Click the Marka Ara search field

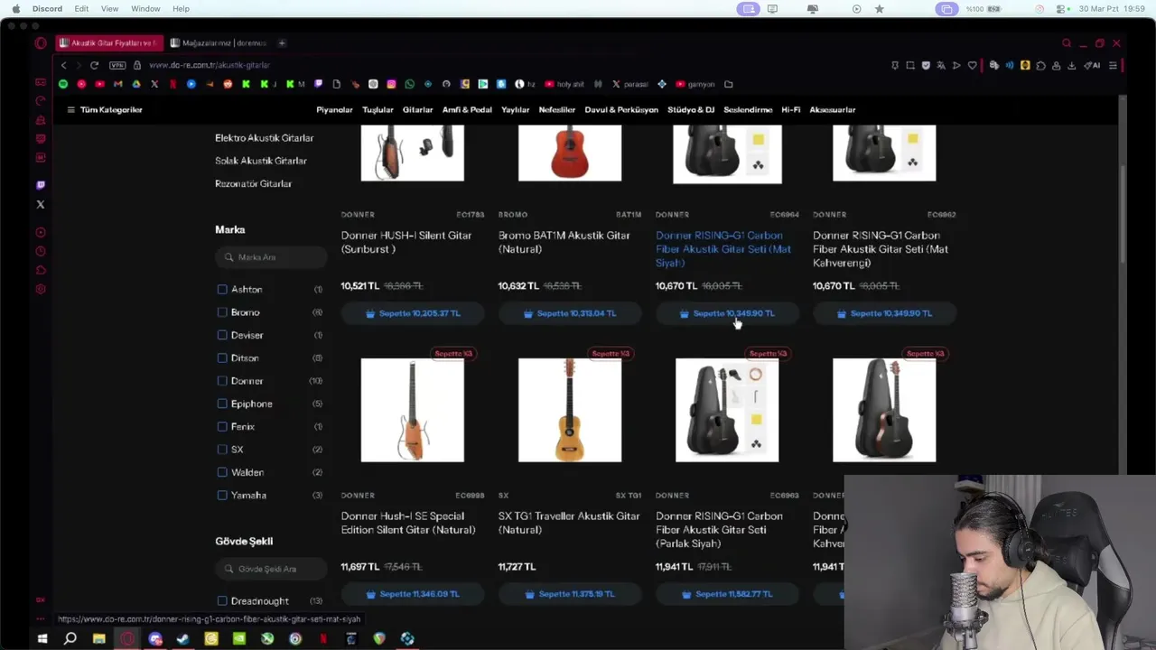271,257
